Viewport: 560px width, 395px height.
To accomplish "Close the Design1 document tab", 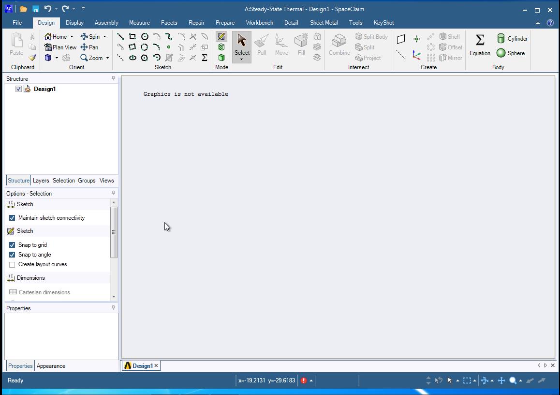I will click(x=156, y=365).
